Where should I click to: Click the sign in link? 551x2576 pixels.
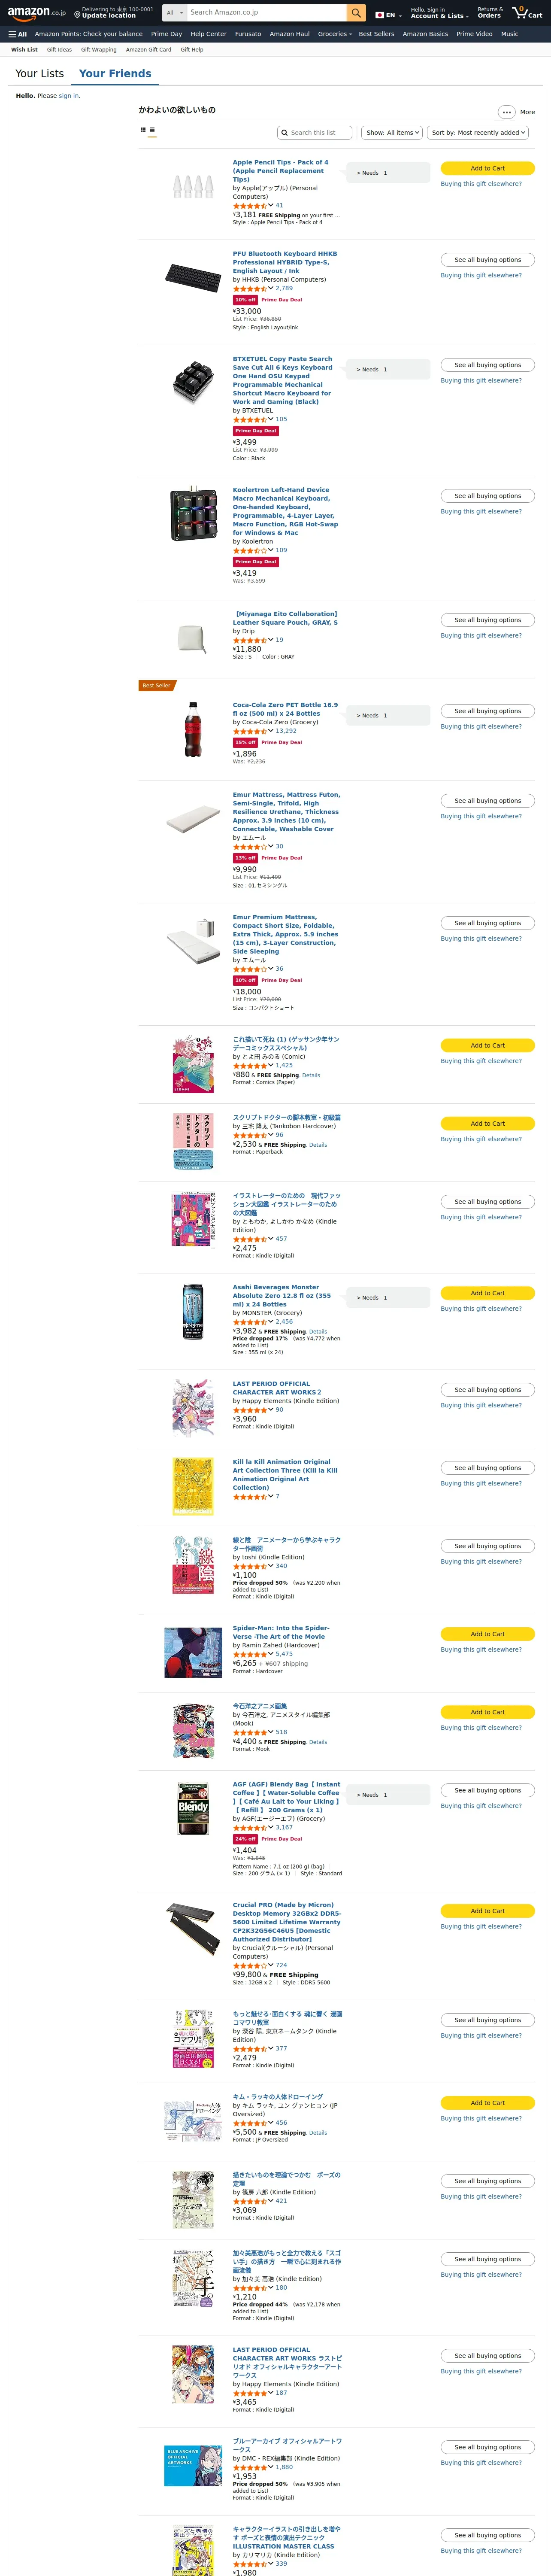[x=68, y=96]
